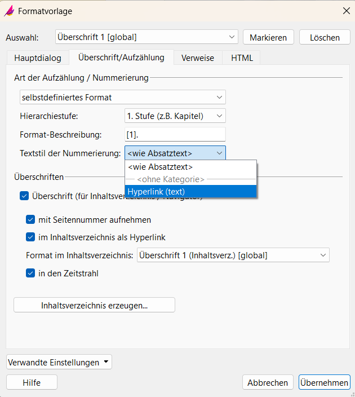The height and width of the screenshot is (397, 355).
Task: Disable im Inhaltsverzeichnis als Hyperlink
Action: tap(30, 237)
